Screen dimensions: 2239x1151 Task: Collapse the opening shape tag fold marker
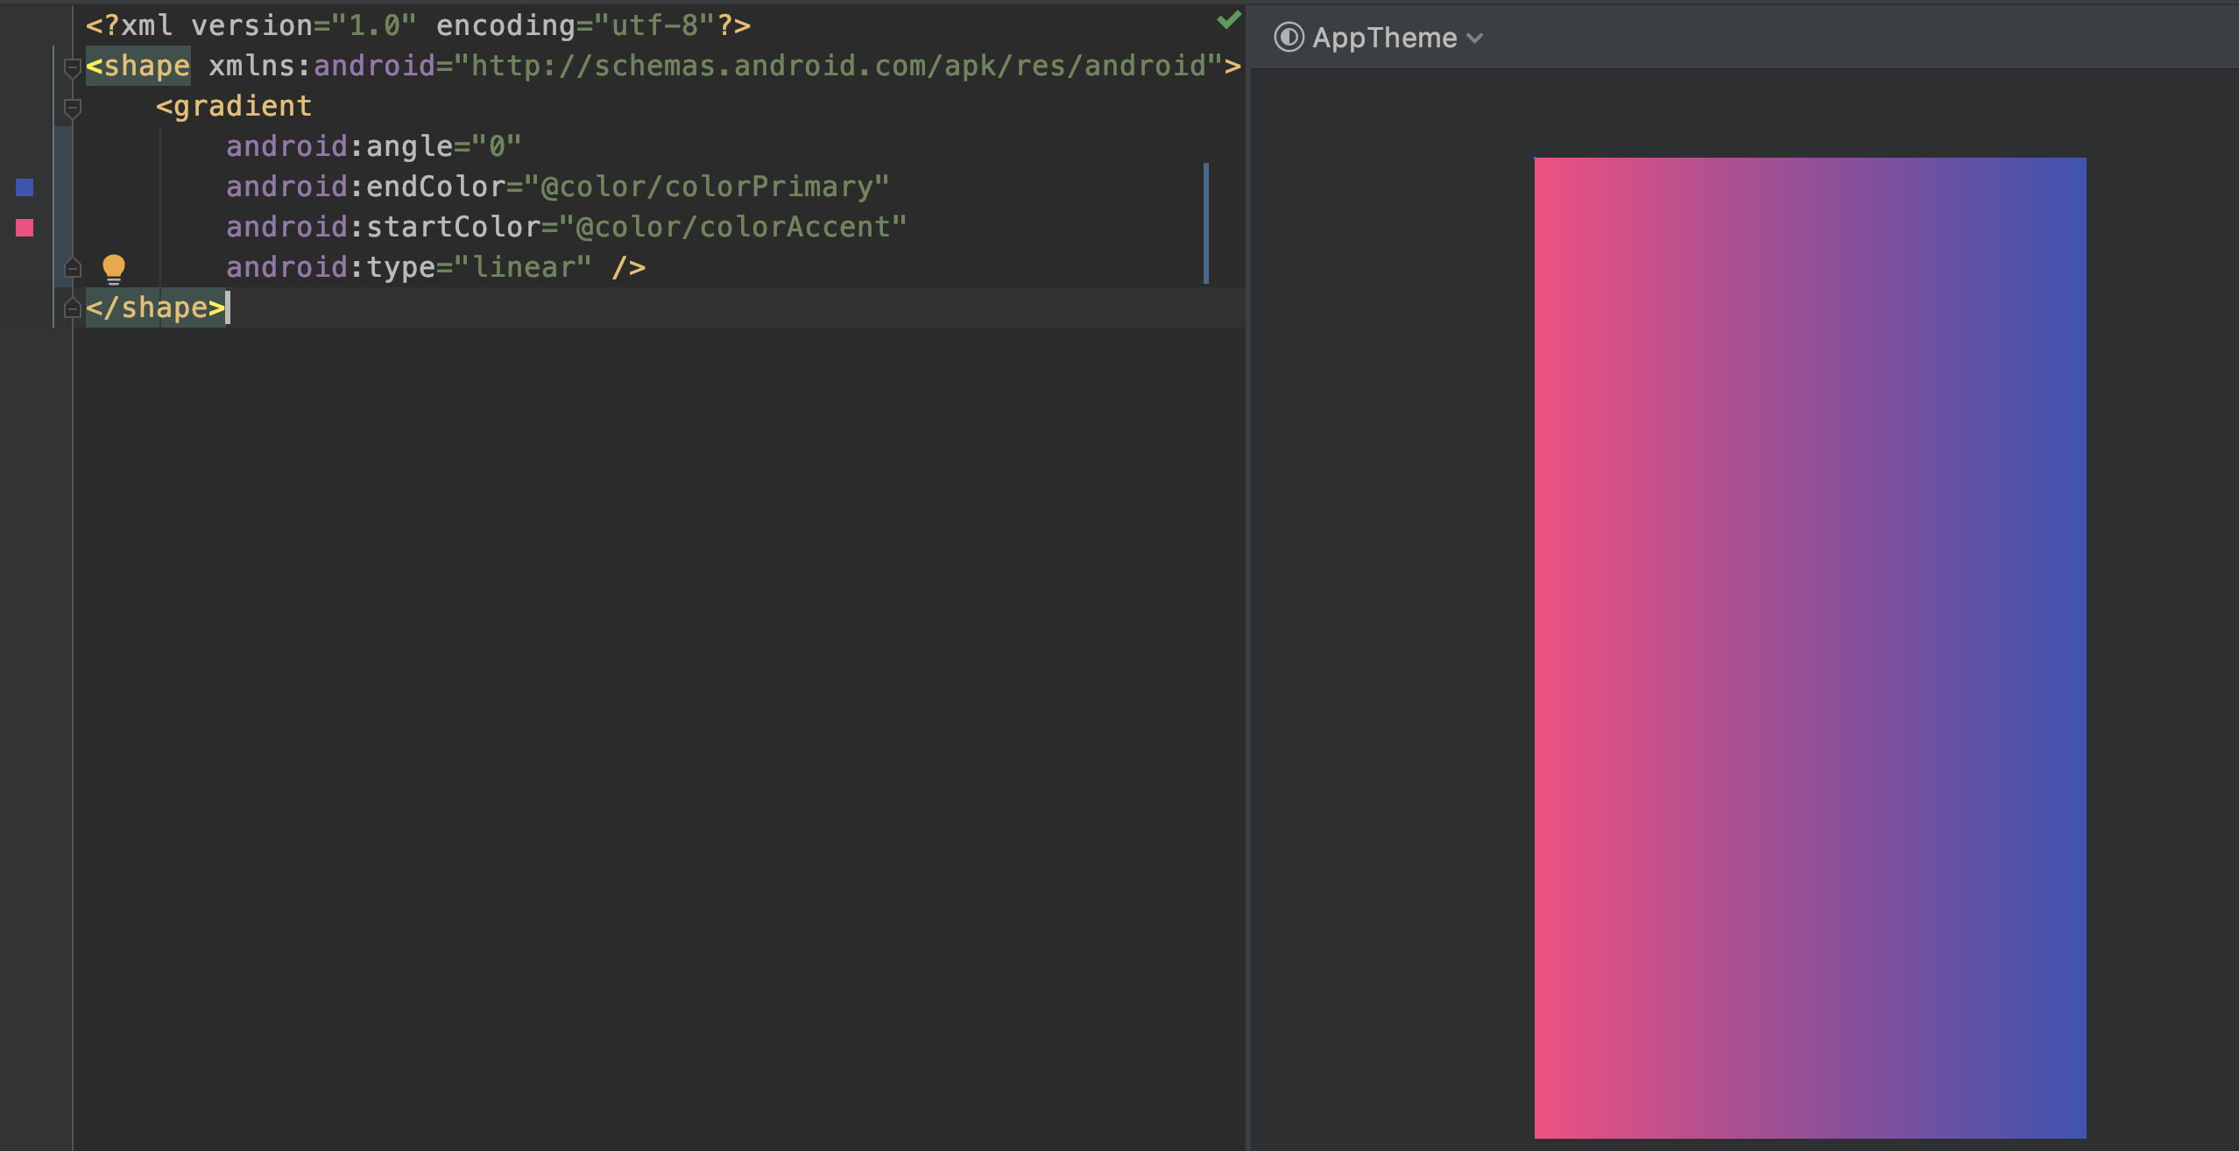(x=73, y=67)
